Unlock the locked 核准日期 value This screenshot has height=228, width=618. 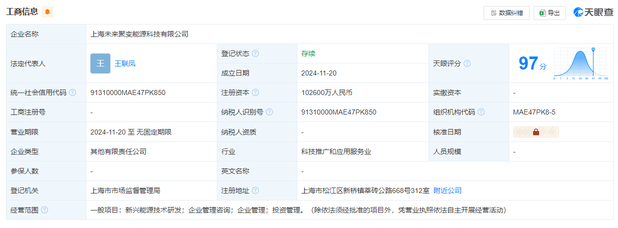(x=536, y=132)
